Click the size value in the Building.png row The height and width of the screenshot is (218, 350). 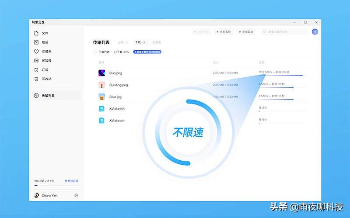(x=225, y=85)
